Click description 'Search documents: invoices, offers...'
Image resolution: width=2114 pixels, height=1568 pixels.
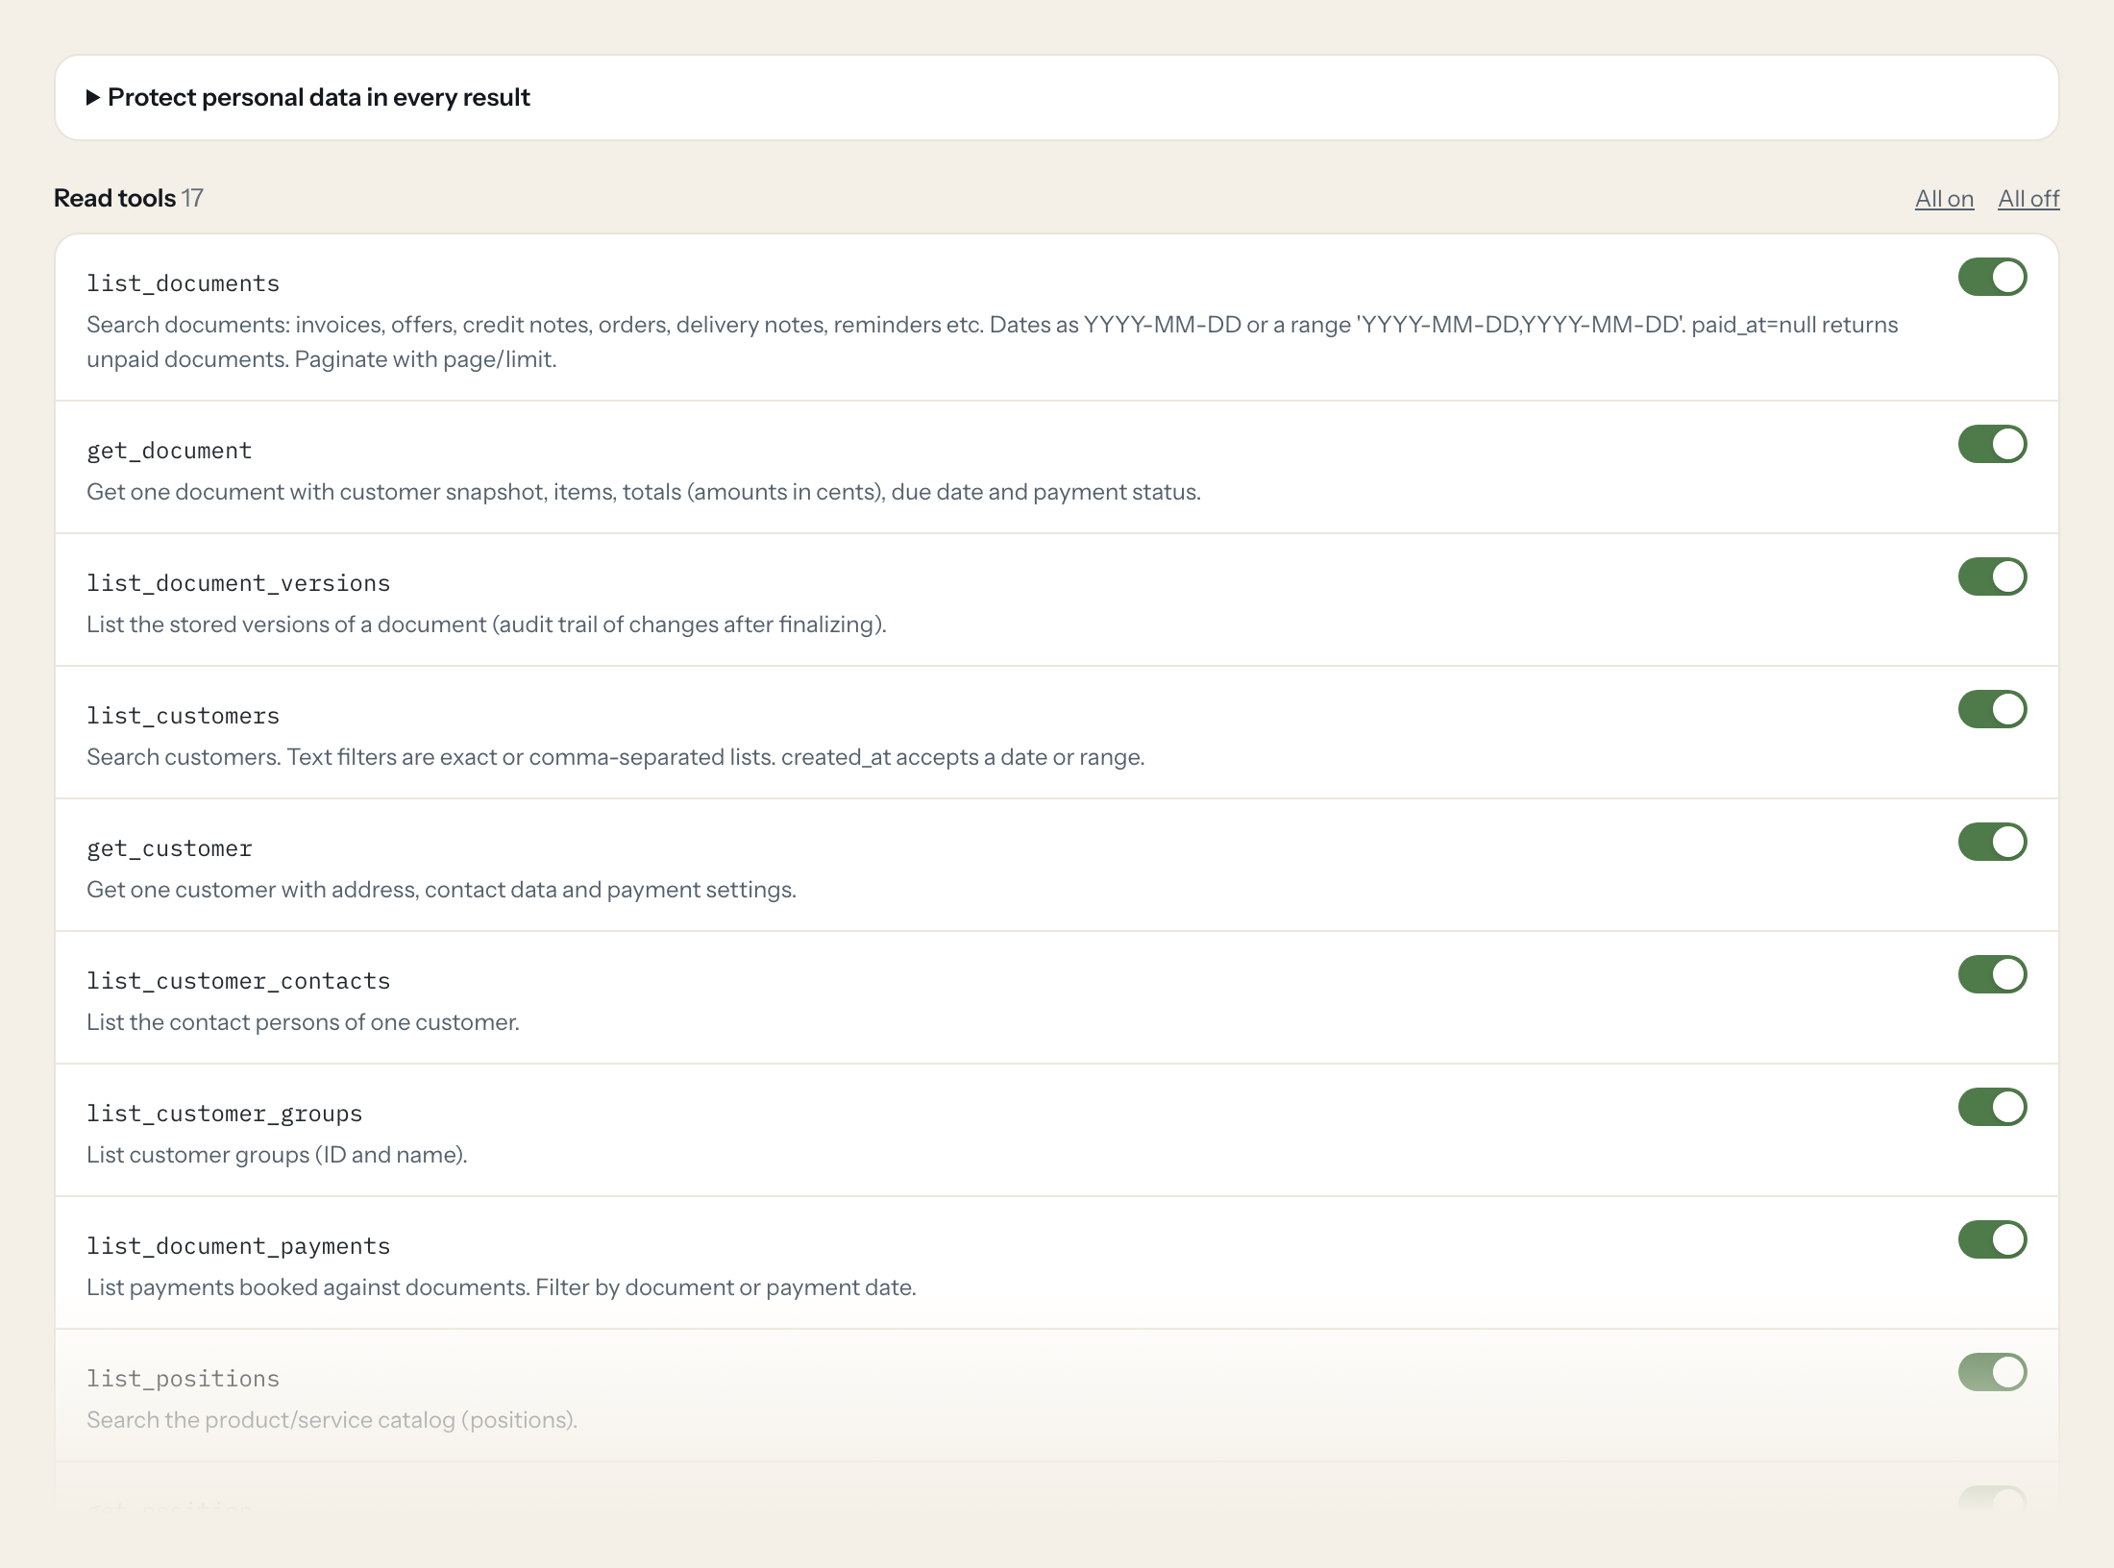[x=992, y=342]
